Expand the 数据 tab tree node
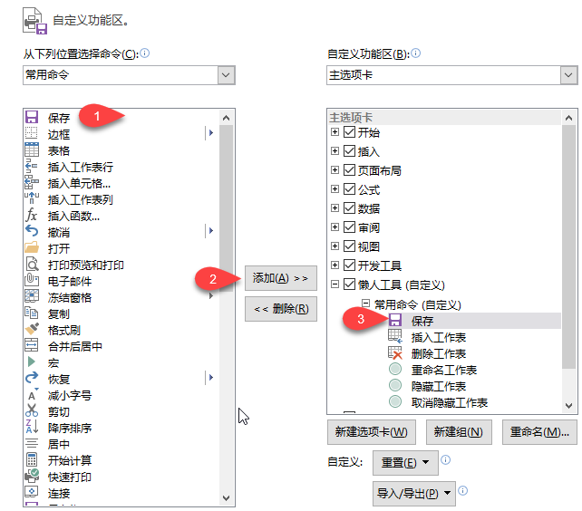The height and width of the screenshot is (511, 582). click(x=335, y=208)
